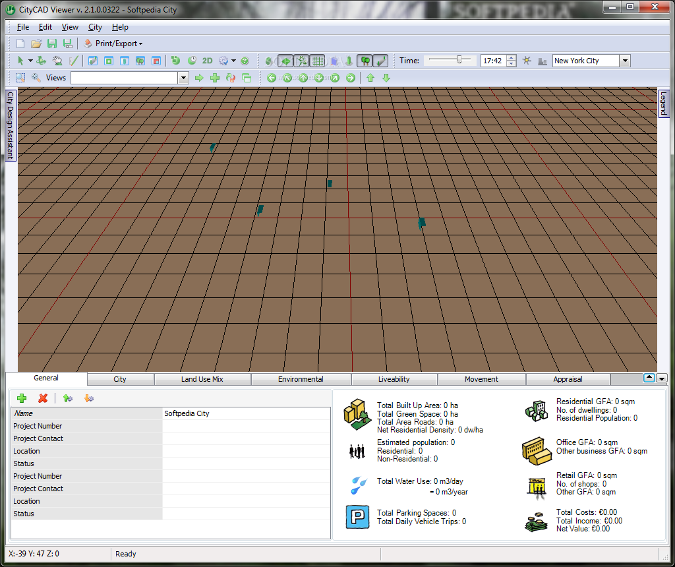Toggle the green diamond axis button
Screen dimensions: 675x567
[286, 61]
